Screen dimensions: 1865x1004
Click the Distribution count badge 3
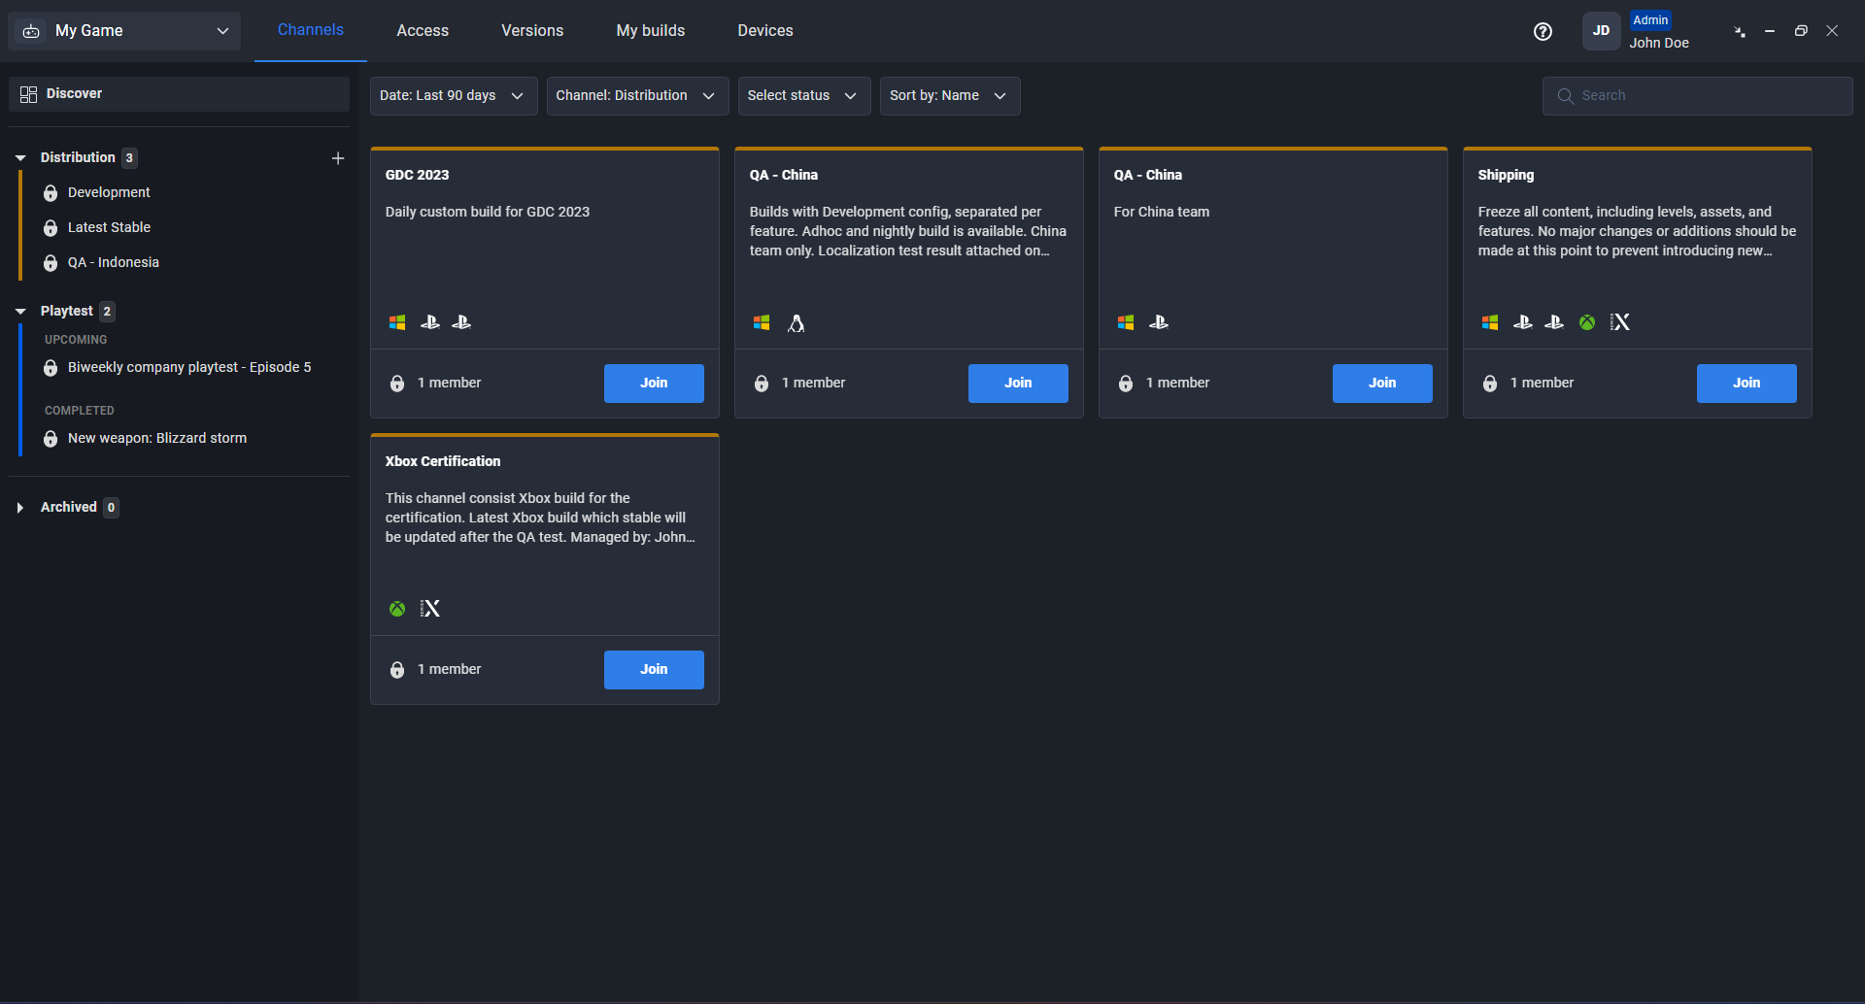pos(129,158)
